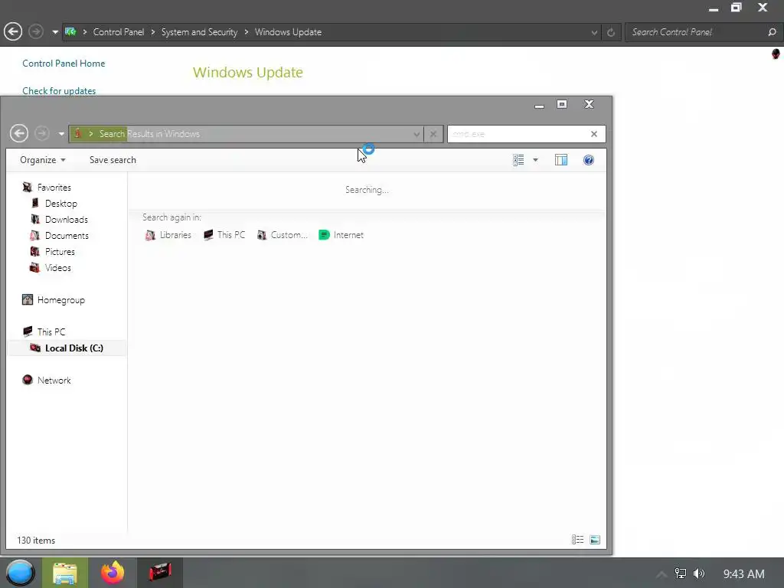Search again in Custom location
This screenshot has width=784, height=588.
pyautogui.click(x=283, y=235)
